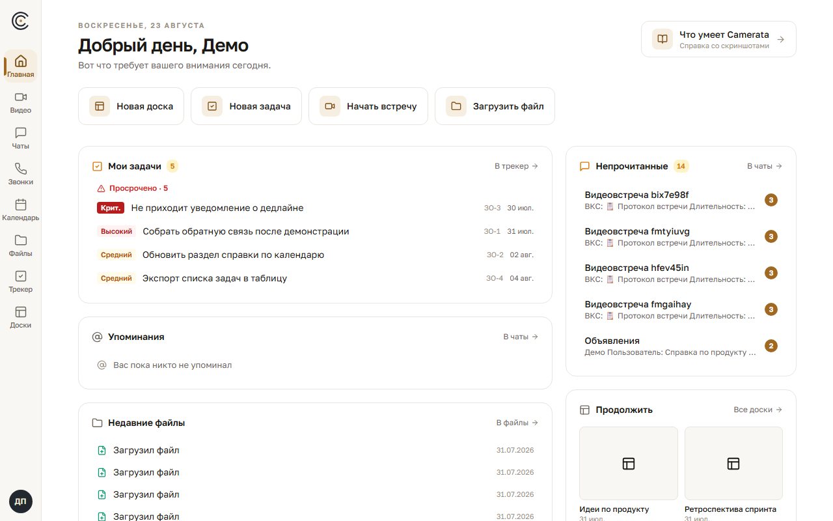This screenshot has width=833, height=521.
Task: Open the Календарь sidebar item
Action: [21, 210]
